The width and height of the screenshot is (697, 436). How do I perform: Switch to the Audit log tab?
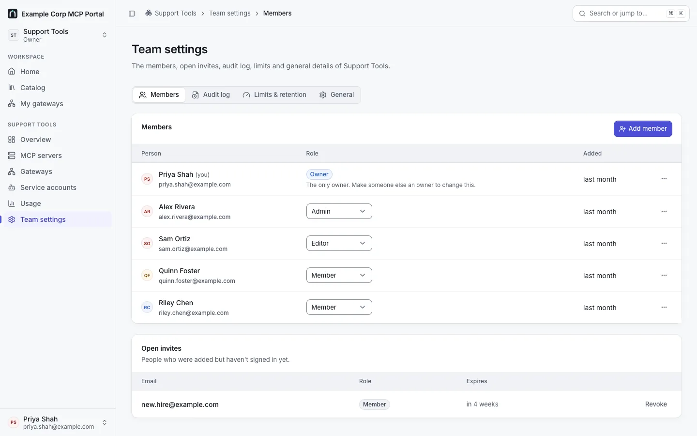tap(211, 95)
